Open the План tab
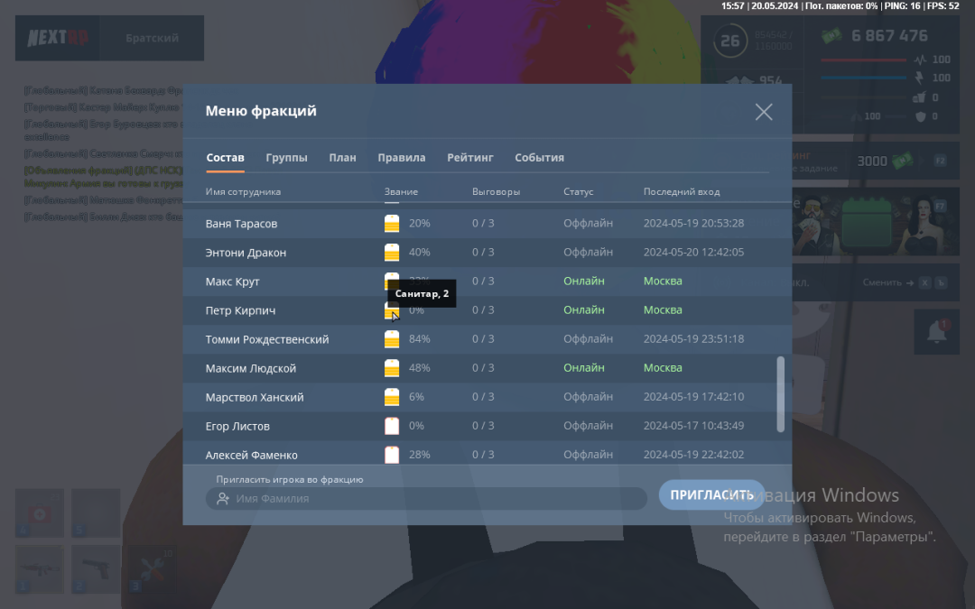 pyautogui.click(x=342, y=158)
